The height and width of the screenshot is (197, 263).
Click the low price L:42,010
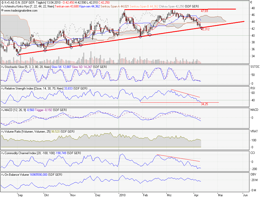coord(92,3)
